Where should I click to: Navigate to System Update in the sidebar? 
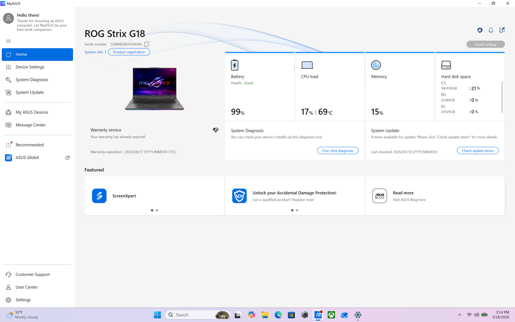pyautogui.click(x=37, y=92)
